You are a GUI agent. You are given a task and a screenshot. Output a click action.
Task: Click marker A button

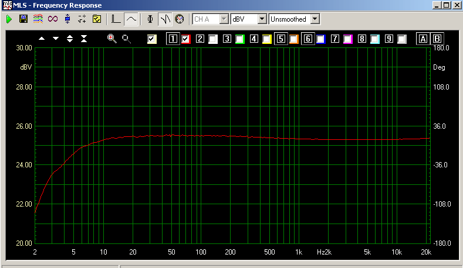pos(423,39)
